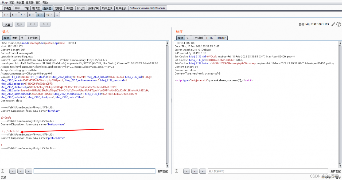Select repeater tab 10
342x180 pixels.
point(48,15)
